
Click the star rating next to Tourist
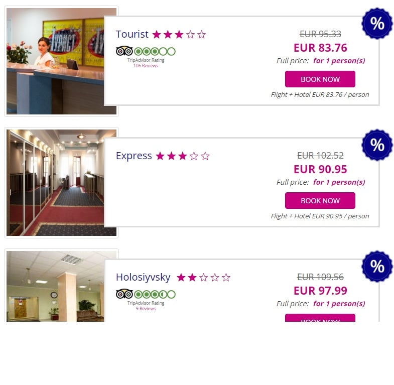click(x=179, y=35)
